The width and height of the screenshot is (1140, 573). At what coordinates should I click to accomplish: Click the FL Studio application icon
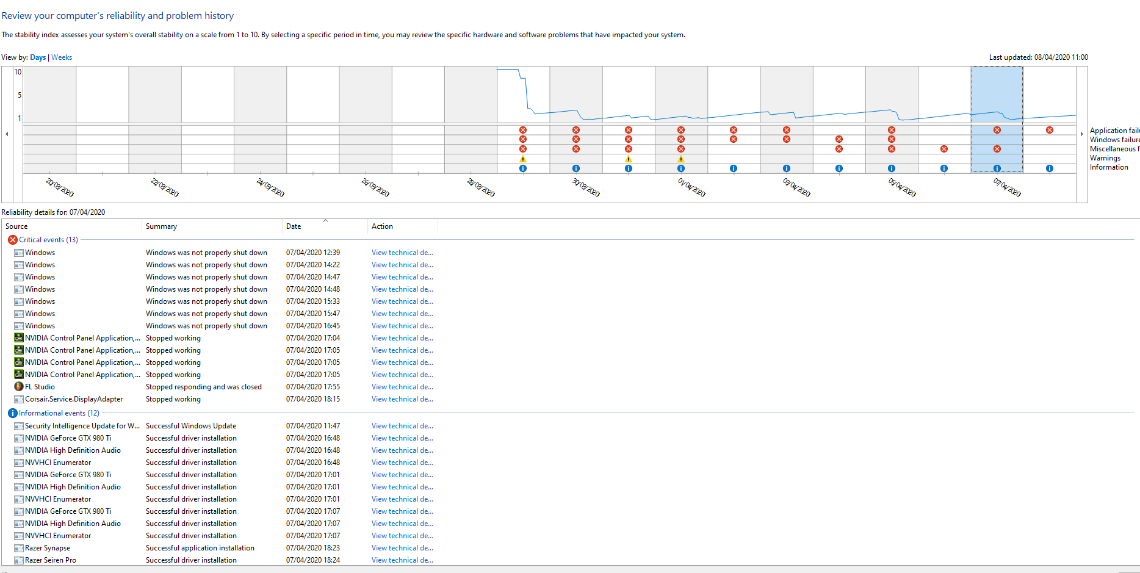pyautogui.click(x=19, y=387)
